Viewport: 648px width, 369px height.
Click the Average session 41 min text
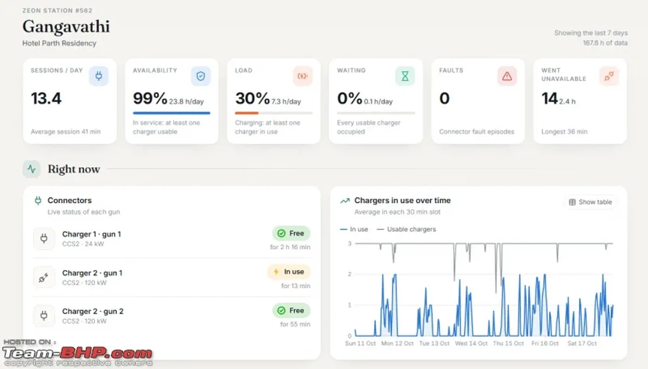click(x=65, y=132)
